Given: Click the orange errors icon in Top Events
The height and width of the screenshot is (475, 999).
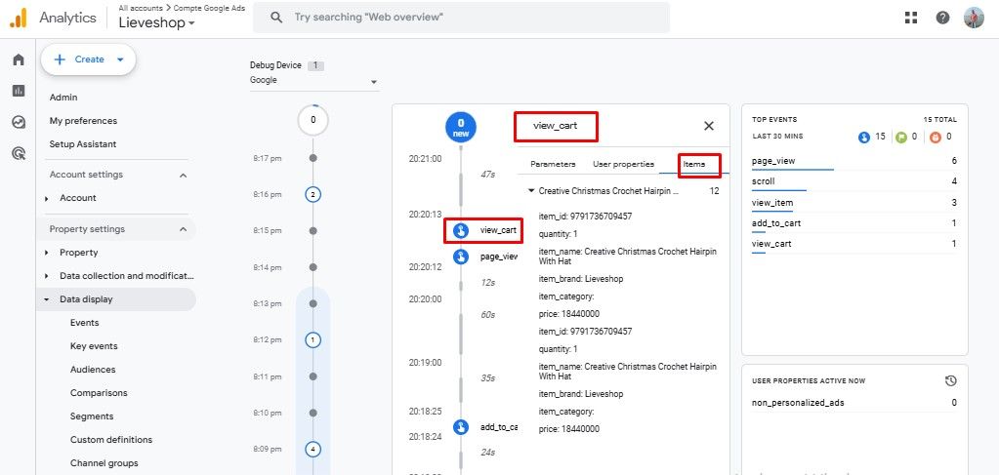Looking at the screenshot, I should (935, 137).
